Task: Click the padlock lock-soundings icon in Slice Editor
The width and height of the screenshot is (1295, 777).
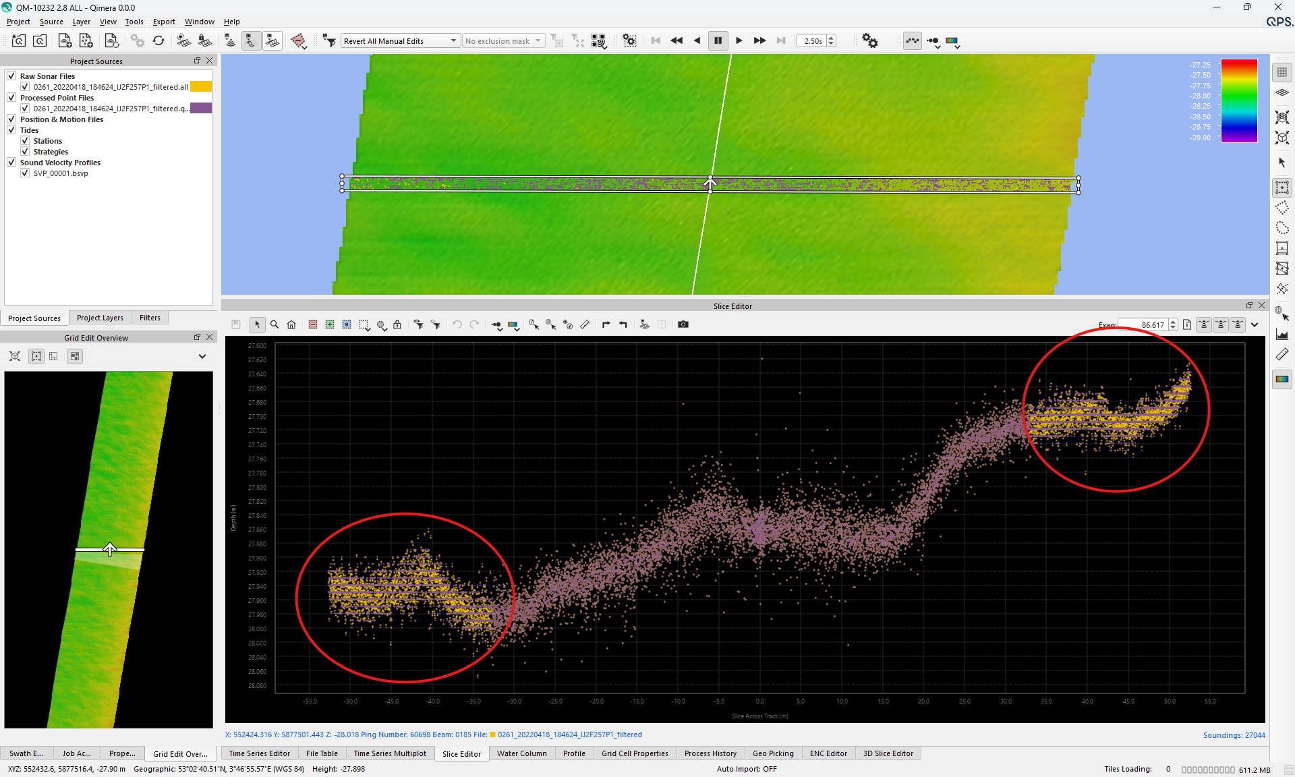Action: (x=397, y=324)
